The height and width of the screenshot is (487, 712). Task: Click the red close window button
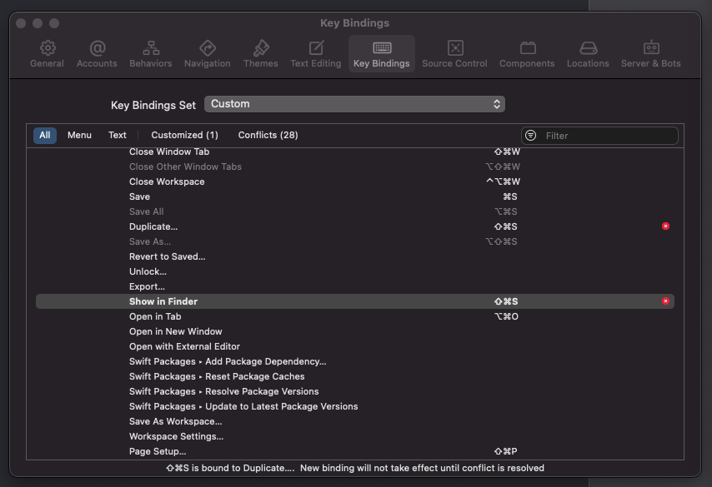coord(21,23)
